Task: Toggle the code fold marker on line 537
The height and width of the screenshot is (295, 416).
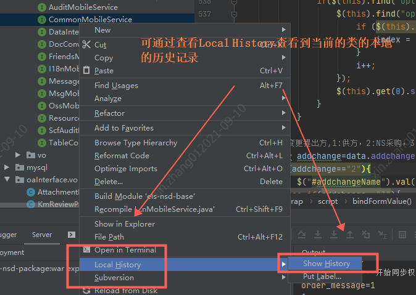Action: 234,14
